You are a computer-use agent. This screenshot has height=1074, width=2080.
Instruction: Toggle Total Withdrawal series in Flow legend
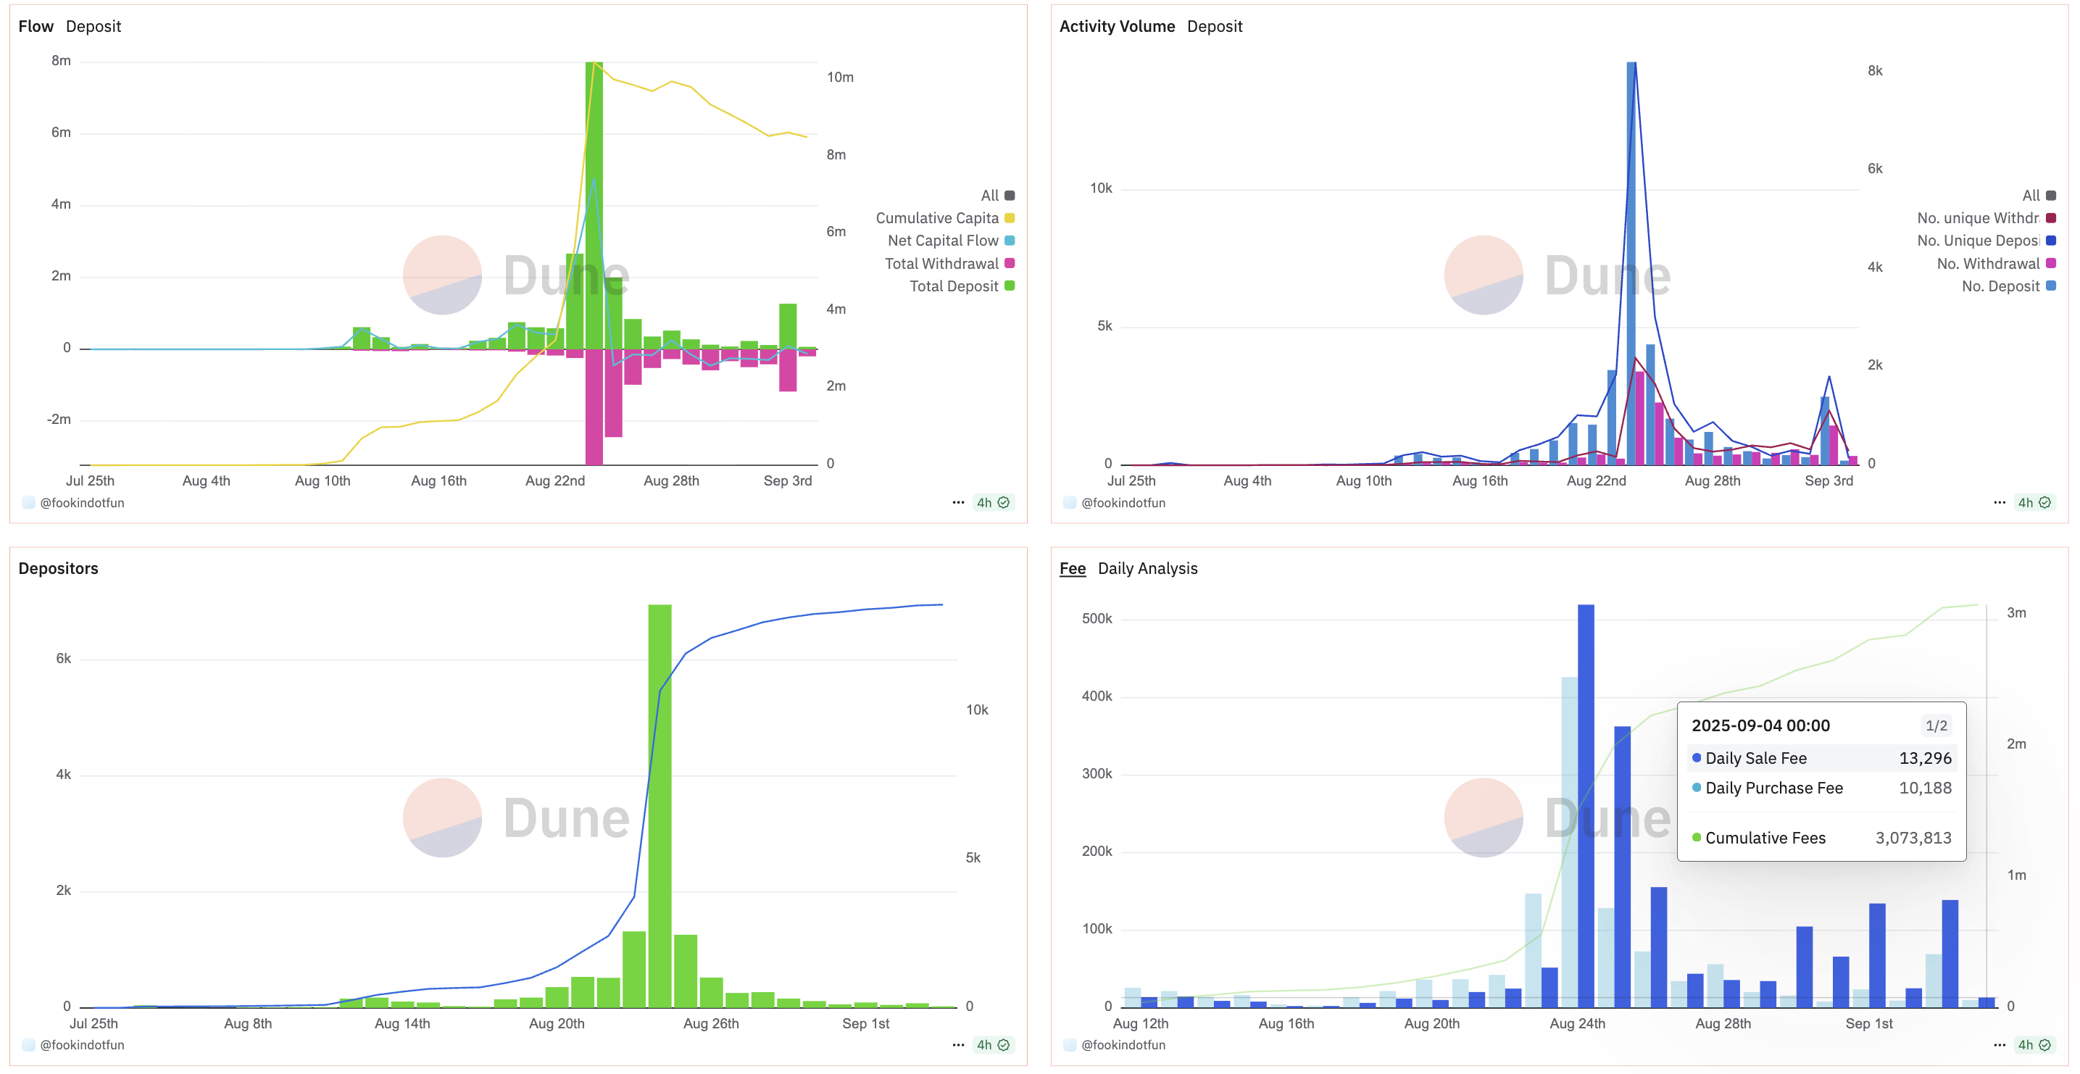[x=941, y=263]
